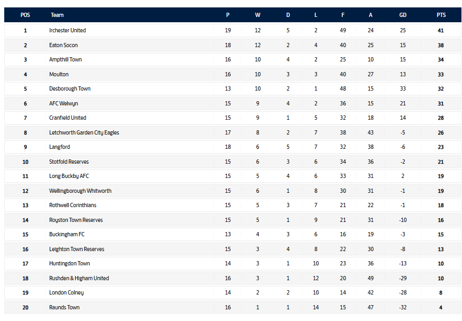Select the AFC Welwyn team name
The width and height of the screenshot is (462, 321).
point(64,103)
